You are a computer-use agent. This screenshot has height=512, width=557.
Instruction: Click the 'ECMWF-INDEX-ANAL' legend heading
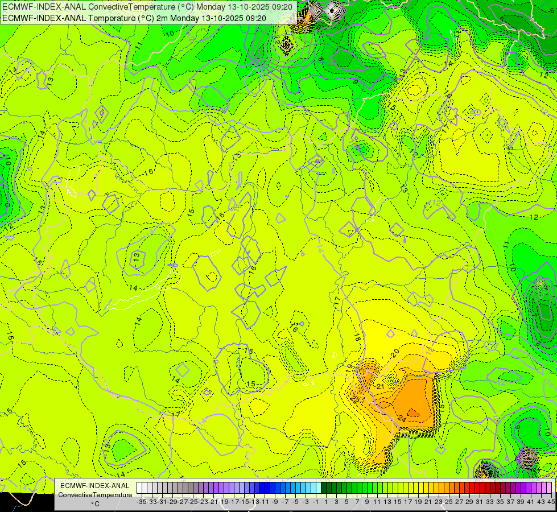95,486
